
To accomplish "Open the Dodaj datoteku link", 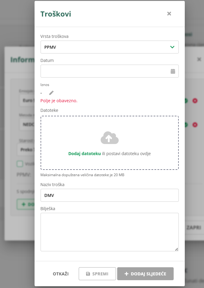I will coord(84,154).
